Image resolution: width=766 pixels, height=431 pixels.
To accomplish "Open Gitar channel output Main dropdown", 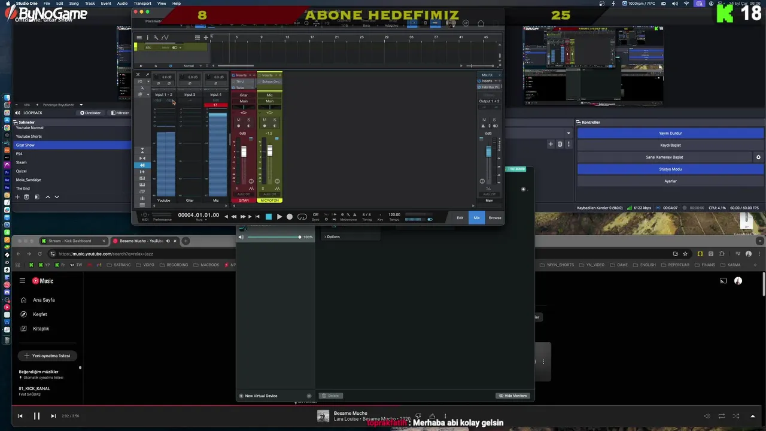I will pos(244,101).
